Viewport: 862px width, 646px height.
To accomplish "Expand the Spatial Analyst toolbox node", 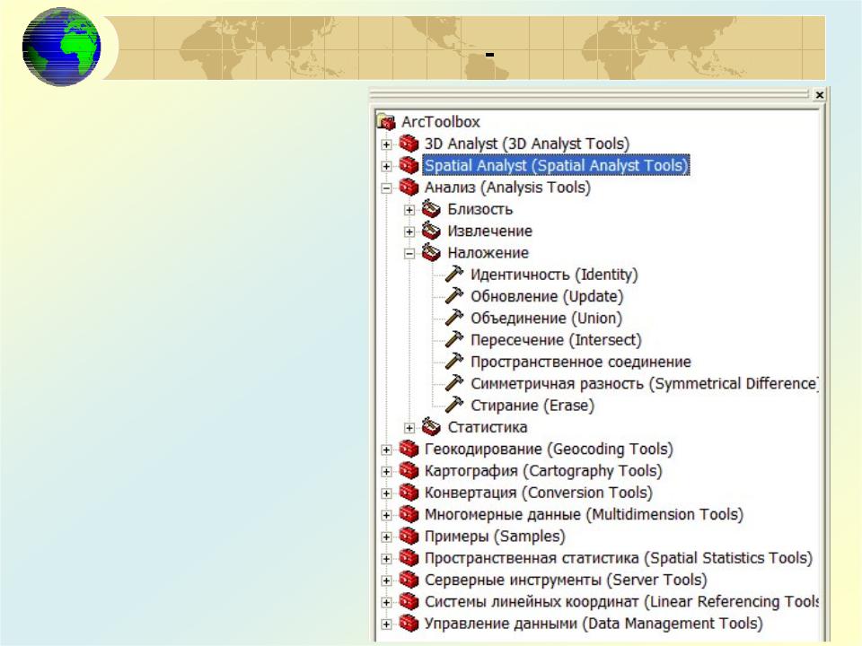I will point(386,167).
